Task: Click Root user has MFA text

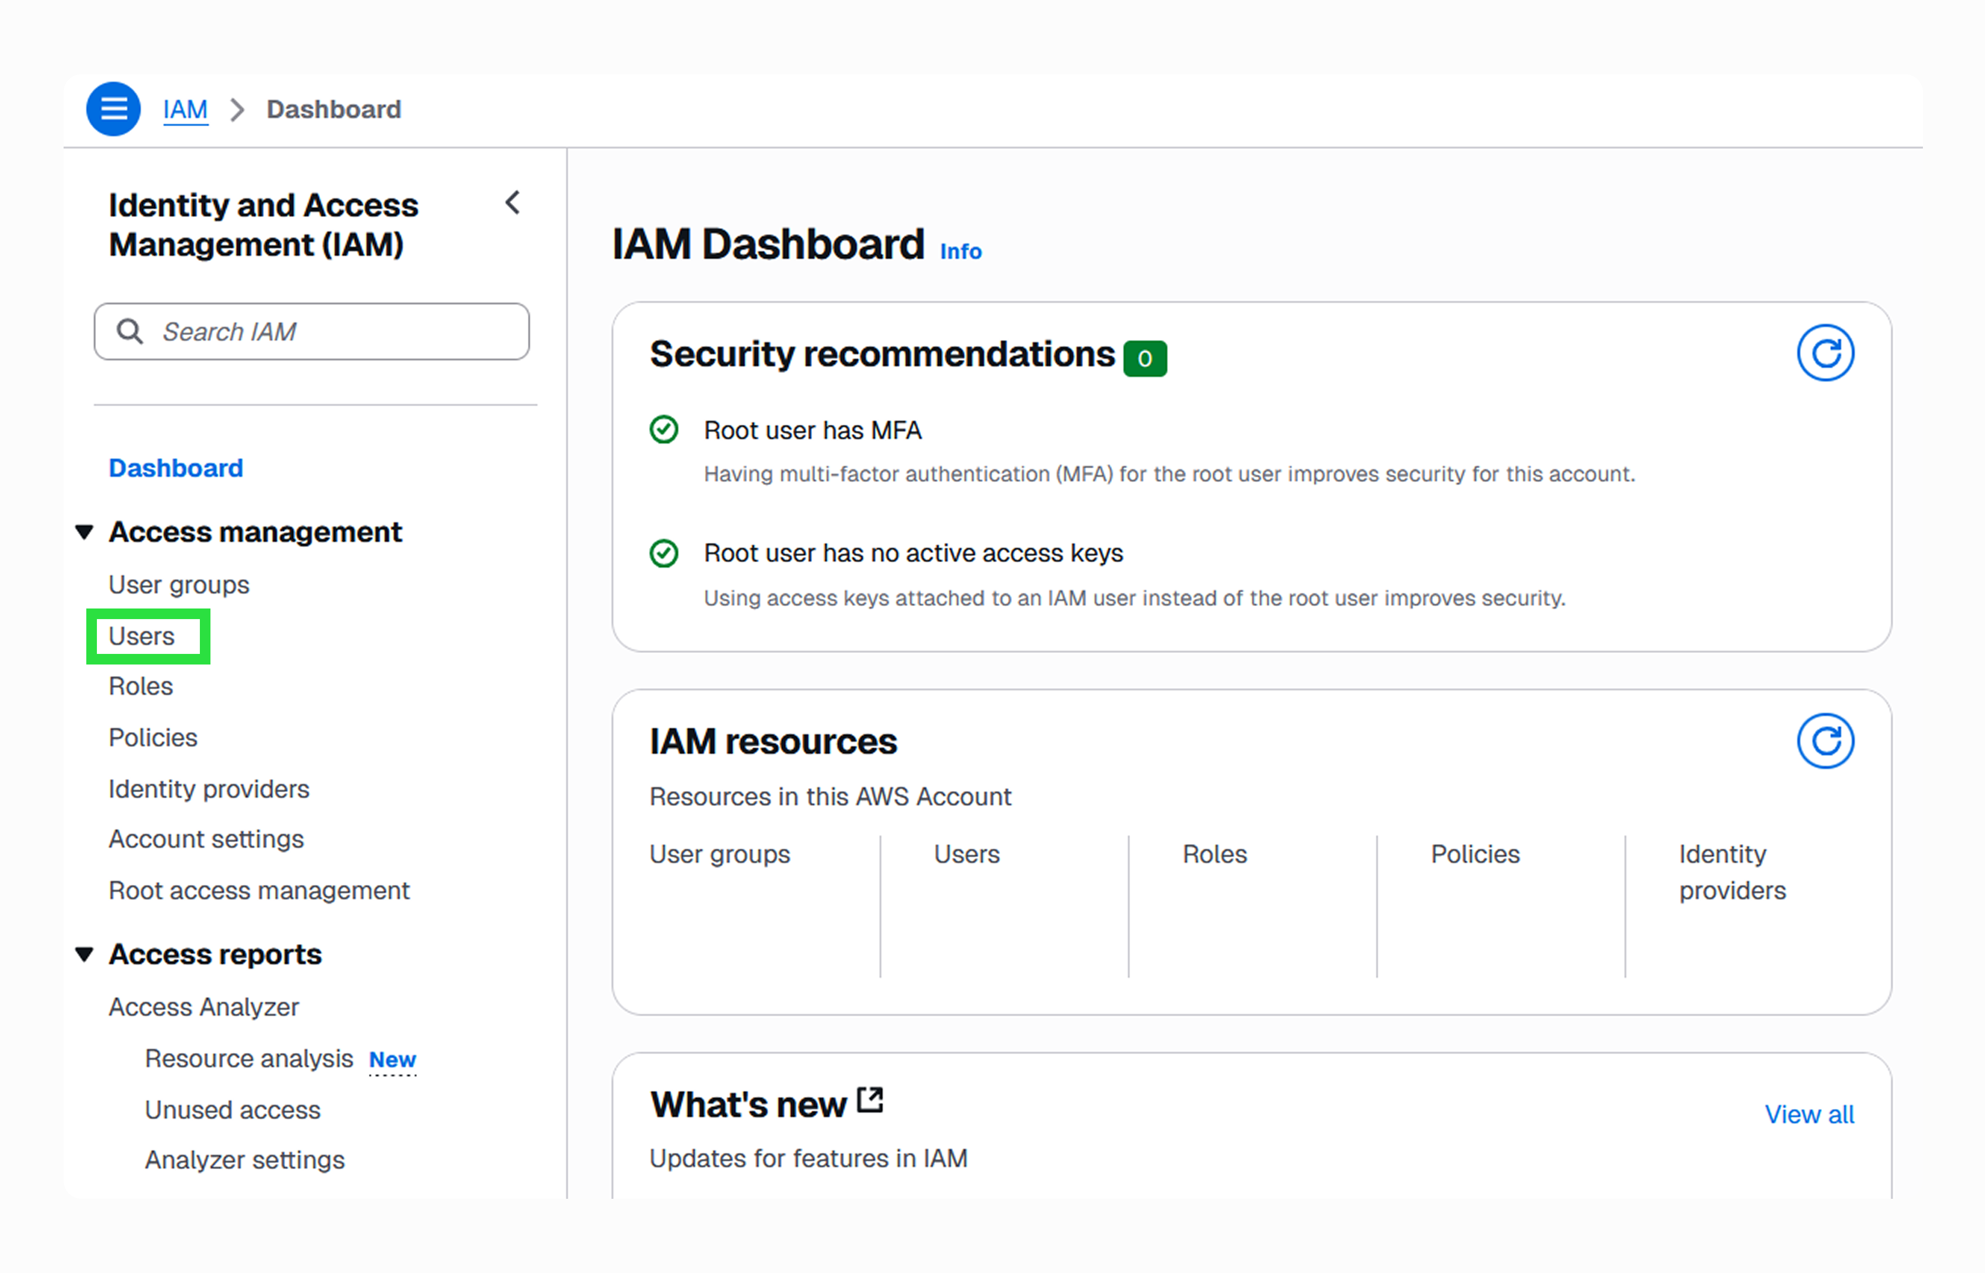Action: [x=813, y=431]
